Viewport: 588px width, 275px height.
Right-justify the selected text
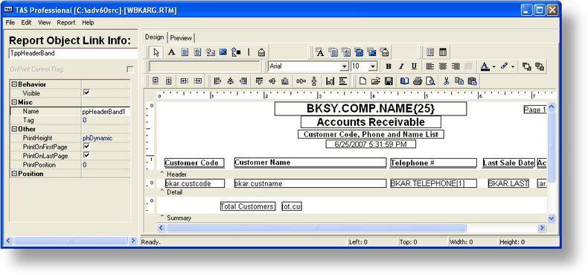click(x=456, y=66)
